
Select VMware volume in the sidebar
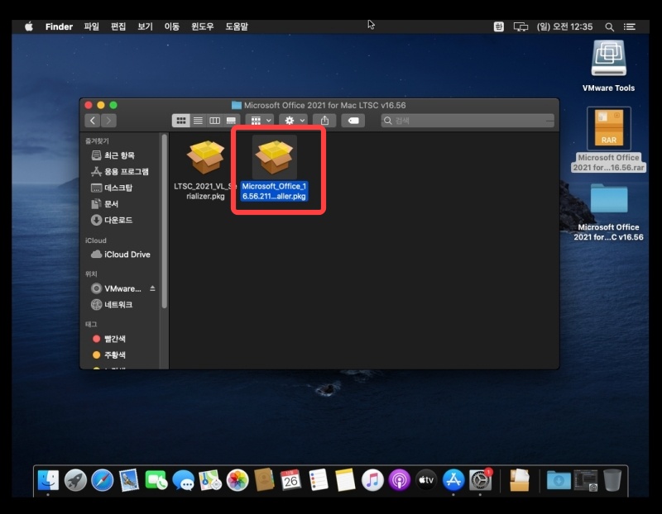[x=116, y=288]
